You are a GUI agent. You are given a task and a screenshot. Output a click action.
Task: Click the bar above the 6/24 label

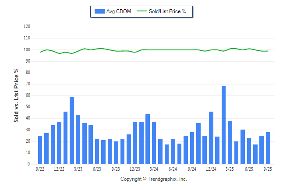[x=173, y=151]
